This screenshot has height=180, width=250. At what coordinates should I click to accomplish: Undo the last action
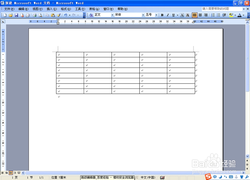(65, 15)
